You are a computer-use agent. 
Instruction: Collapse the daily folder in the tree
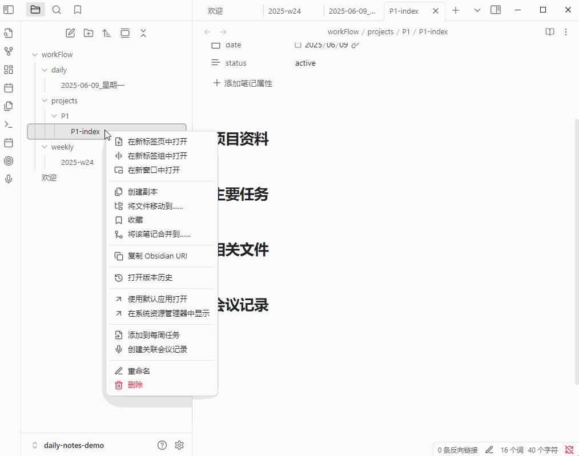click(x=44, y=70)
